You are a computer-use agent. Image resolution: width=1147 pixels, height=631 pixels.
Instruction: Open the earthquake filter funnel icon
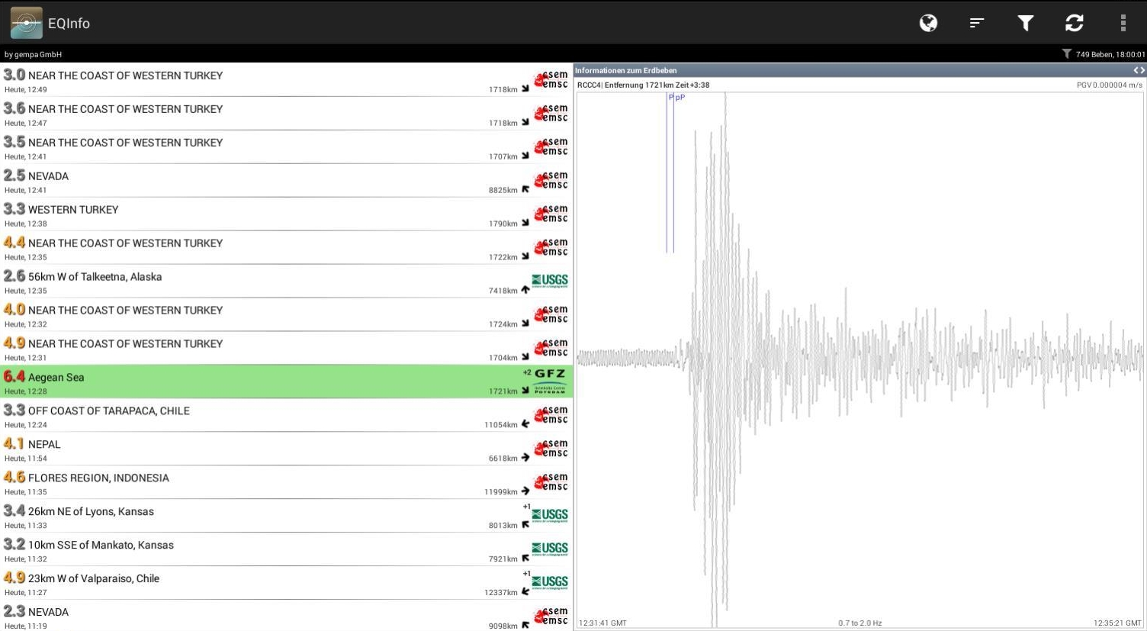[1026, 23]
